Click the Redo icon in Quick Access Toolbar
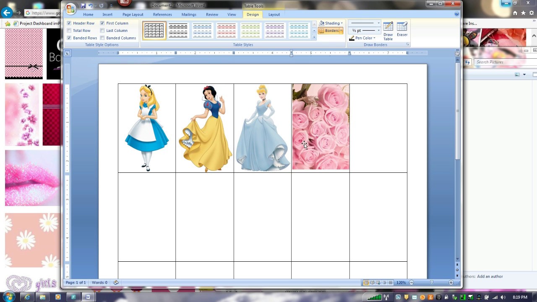This screenshot has height=302, width=537. coord(101,5)
